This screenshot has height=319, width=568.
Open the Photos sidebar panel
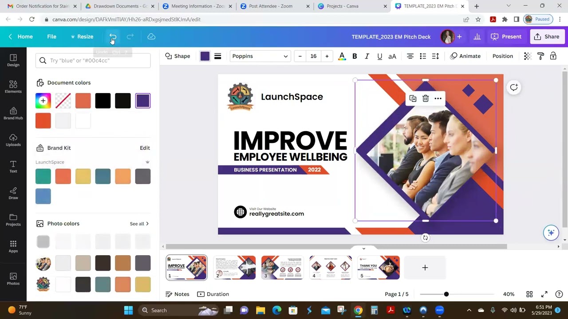coord(13,279)
